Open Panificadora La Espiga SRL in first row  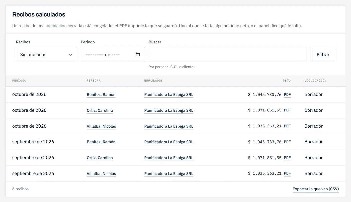[x=169, y=95]
